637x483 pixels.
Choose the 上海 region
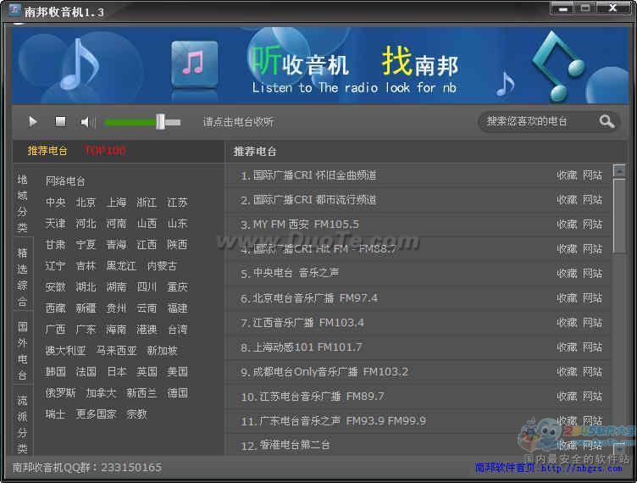pos(116,203)
